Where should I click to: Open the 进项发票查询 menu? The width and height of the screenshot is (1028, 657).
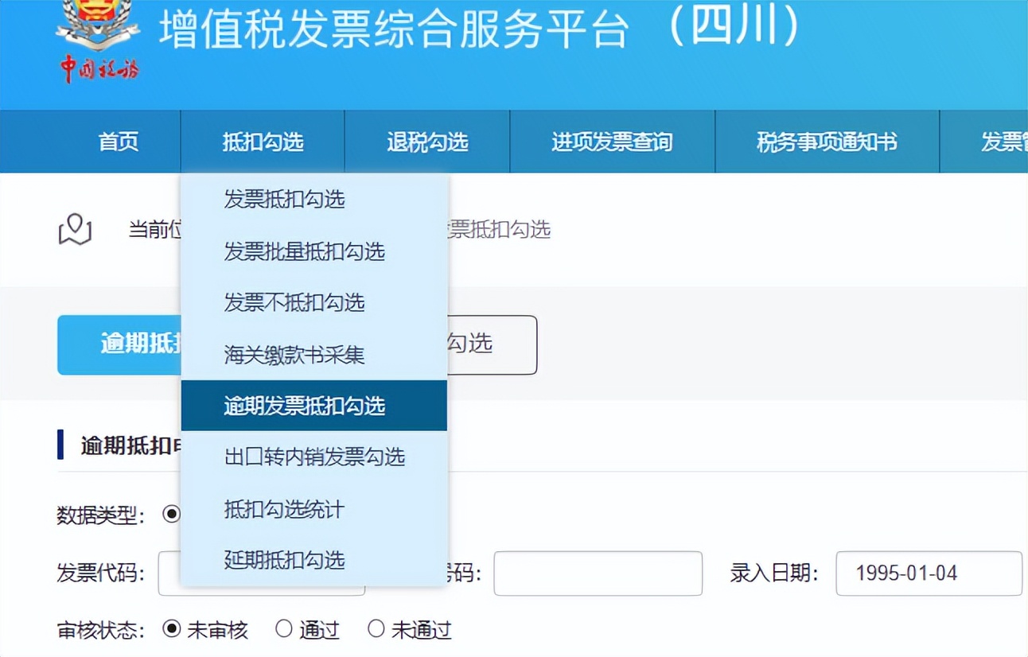(610, 142)
